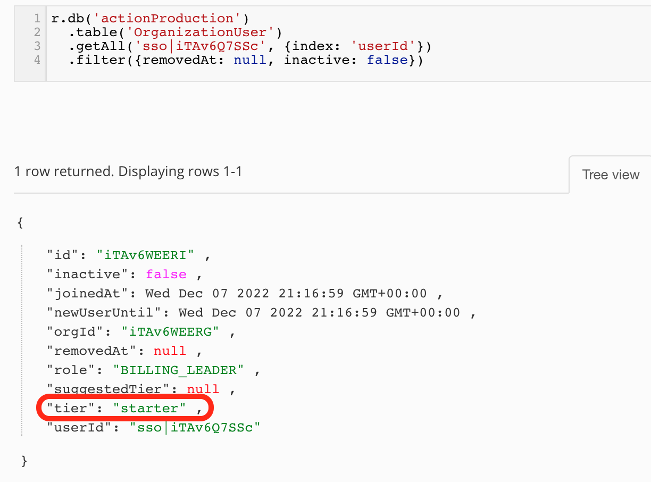Click the opening brace of the result object

pos(20,223)
